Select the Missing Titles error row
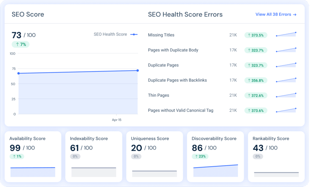The image size is (310, 187). pyautogui.click(x=161, y=35)
